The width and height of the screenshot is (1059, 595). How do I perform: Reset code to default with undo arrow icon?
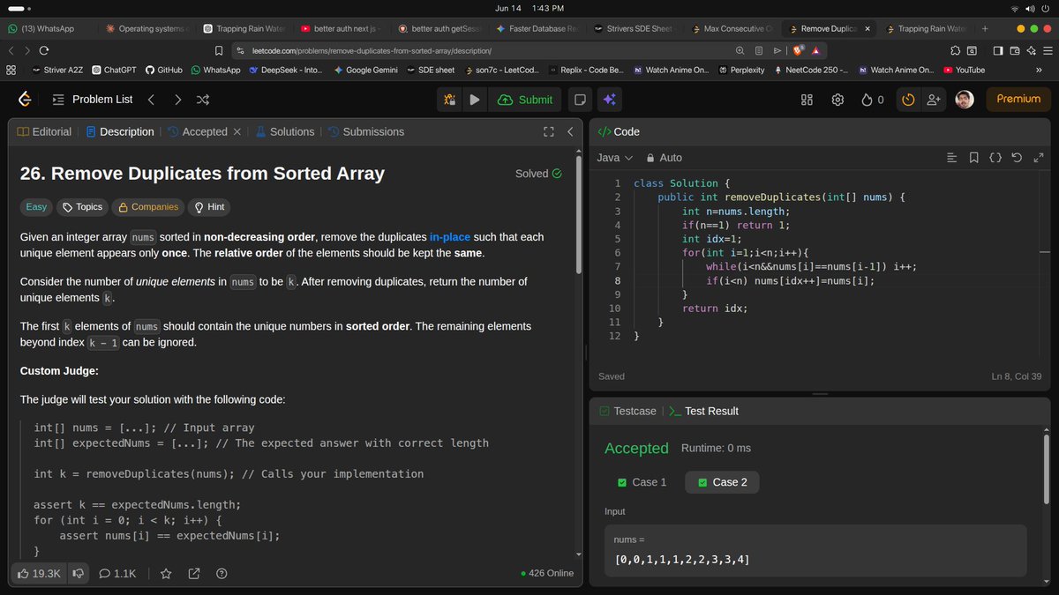tap(1017, 158)
